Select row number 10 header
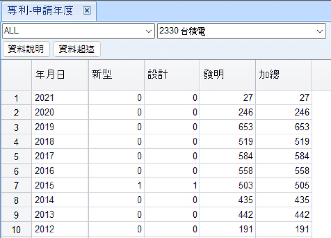 [17, 229]
